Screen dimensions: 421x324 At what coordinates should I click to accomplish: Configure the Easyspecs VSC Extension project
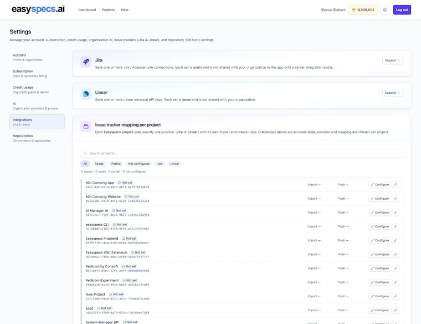pos(379,254)
